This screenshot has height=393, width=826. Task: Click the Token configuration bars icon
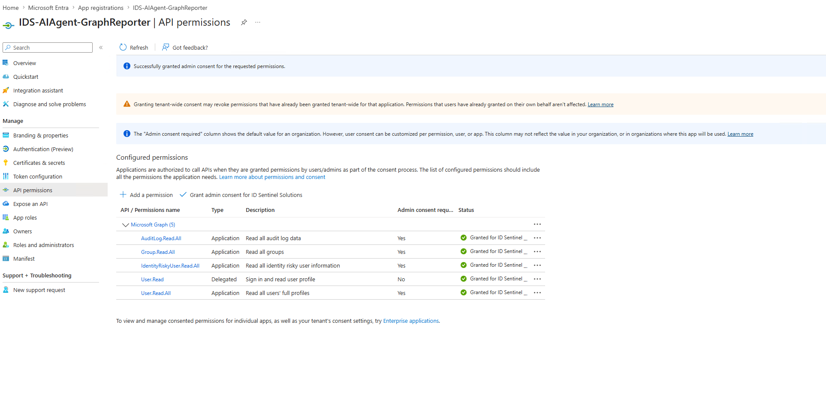tap(6, 176)
